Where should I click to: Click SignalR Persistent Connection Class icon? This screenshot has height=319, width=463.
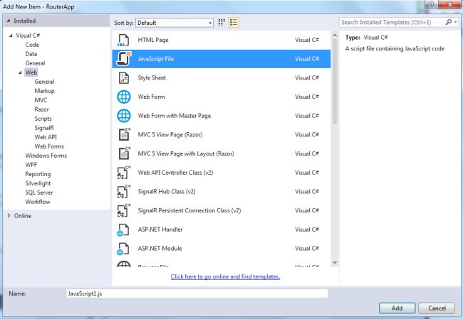pyautogui.click(x=124, y=210)
